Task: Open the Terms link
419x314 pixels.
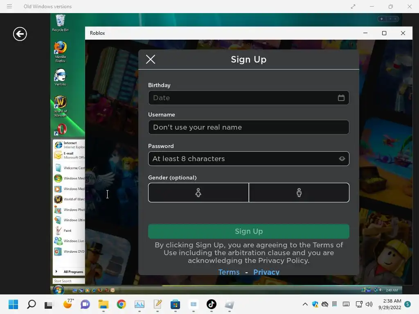Action: click(x=229, y=272)
